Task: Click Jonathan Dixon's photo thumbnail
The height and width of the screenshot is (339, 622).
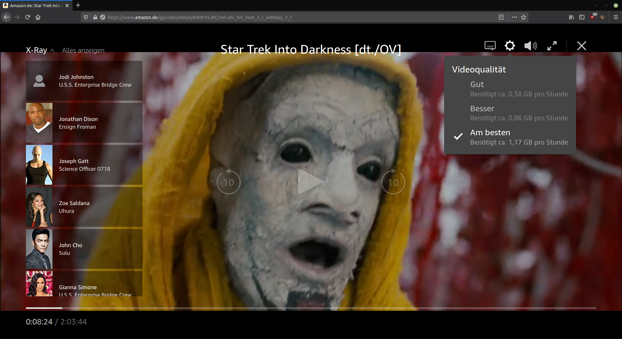Action: tap(39, 123)
